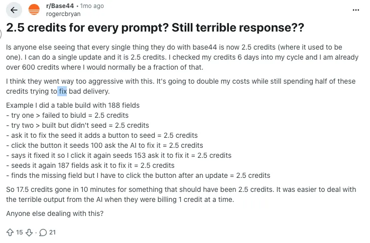Upvote the post
This screenshot has width=370, height=243.
coord(10,232)
